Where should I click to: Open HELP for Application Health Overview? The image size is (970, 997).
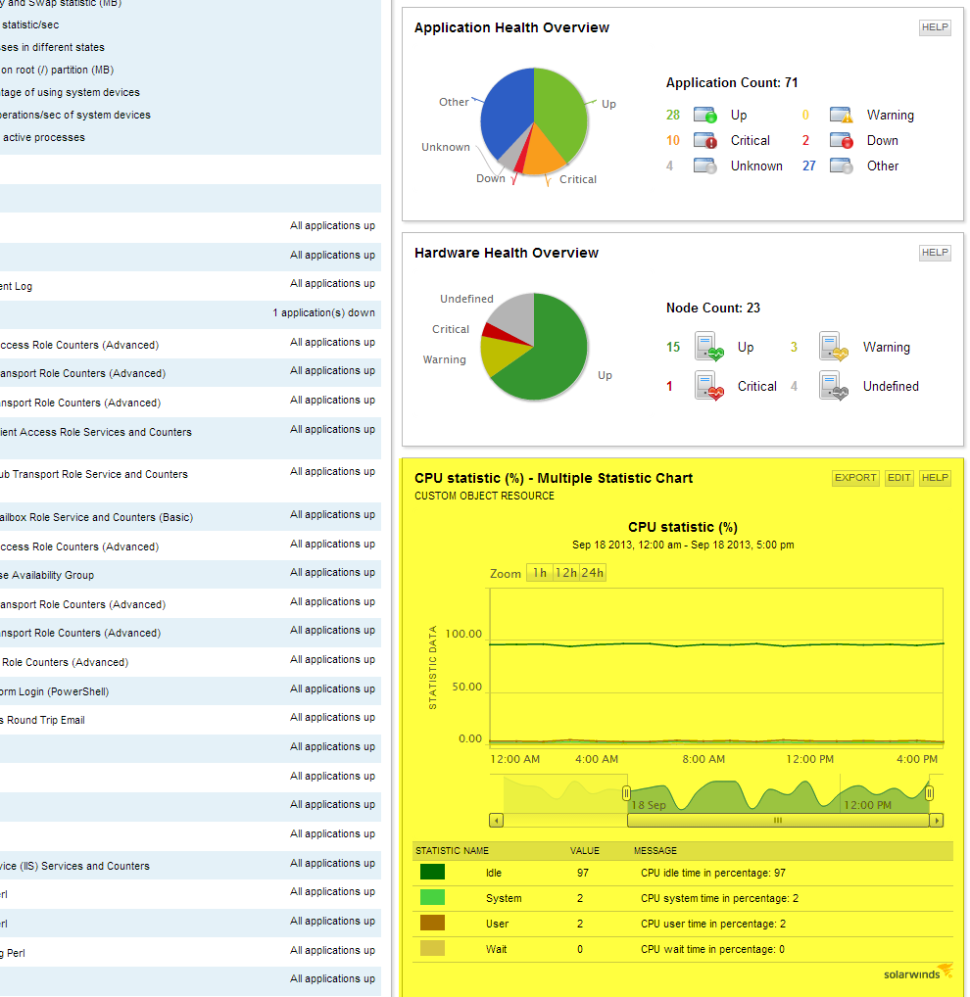pos(935,27)
